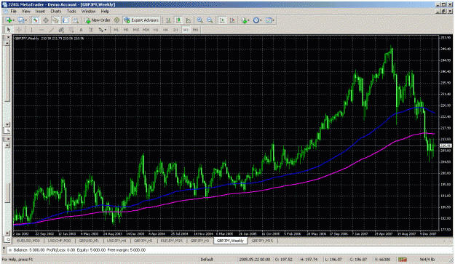Zoom in on the chart
The width and height of the screenshot is (455, 264).
click(x=199, y=20)
